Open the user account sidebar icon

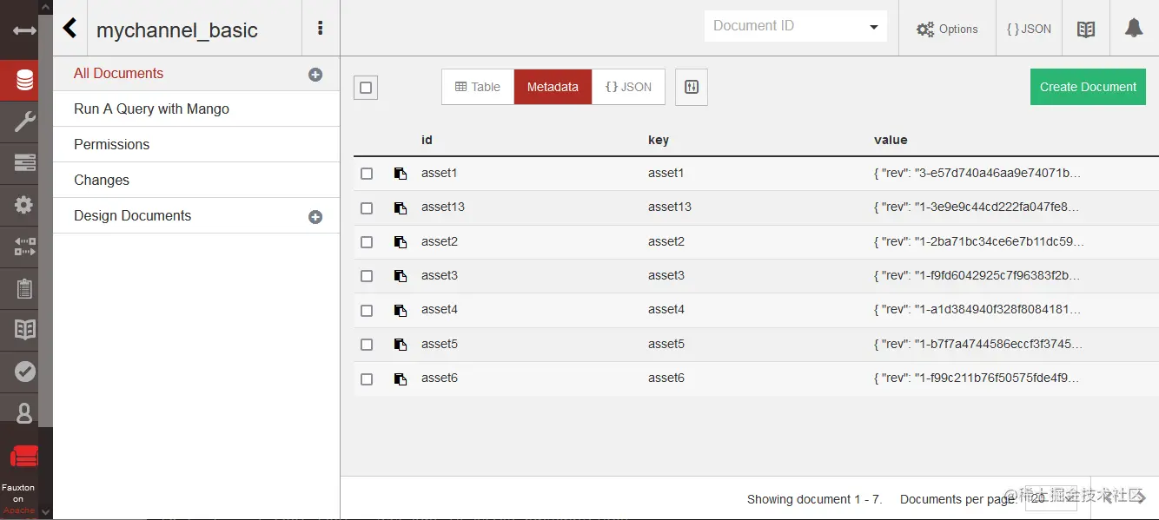(24, 413)
